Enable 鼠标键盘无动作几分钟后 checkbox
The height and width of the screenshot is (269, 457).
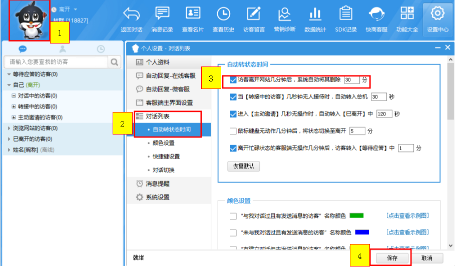pos(233,131)
